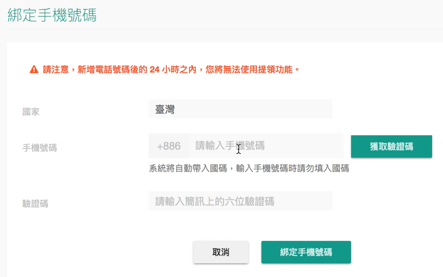
Task: Focus the 請輸入手機號碼 phone input
Action: pos(266,146)
